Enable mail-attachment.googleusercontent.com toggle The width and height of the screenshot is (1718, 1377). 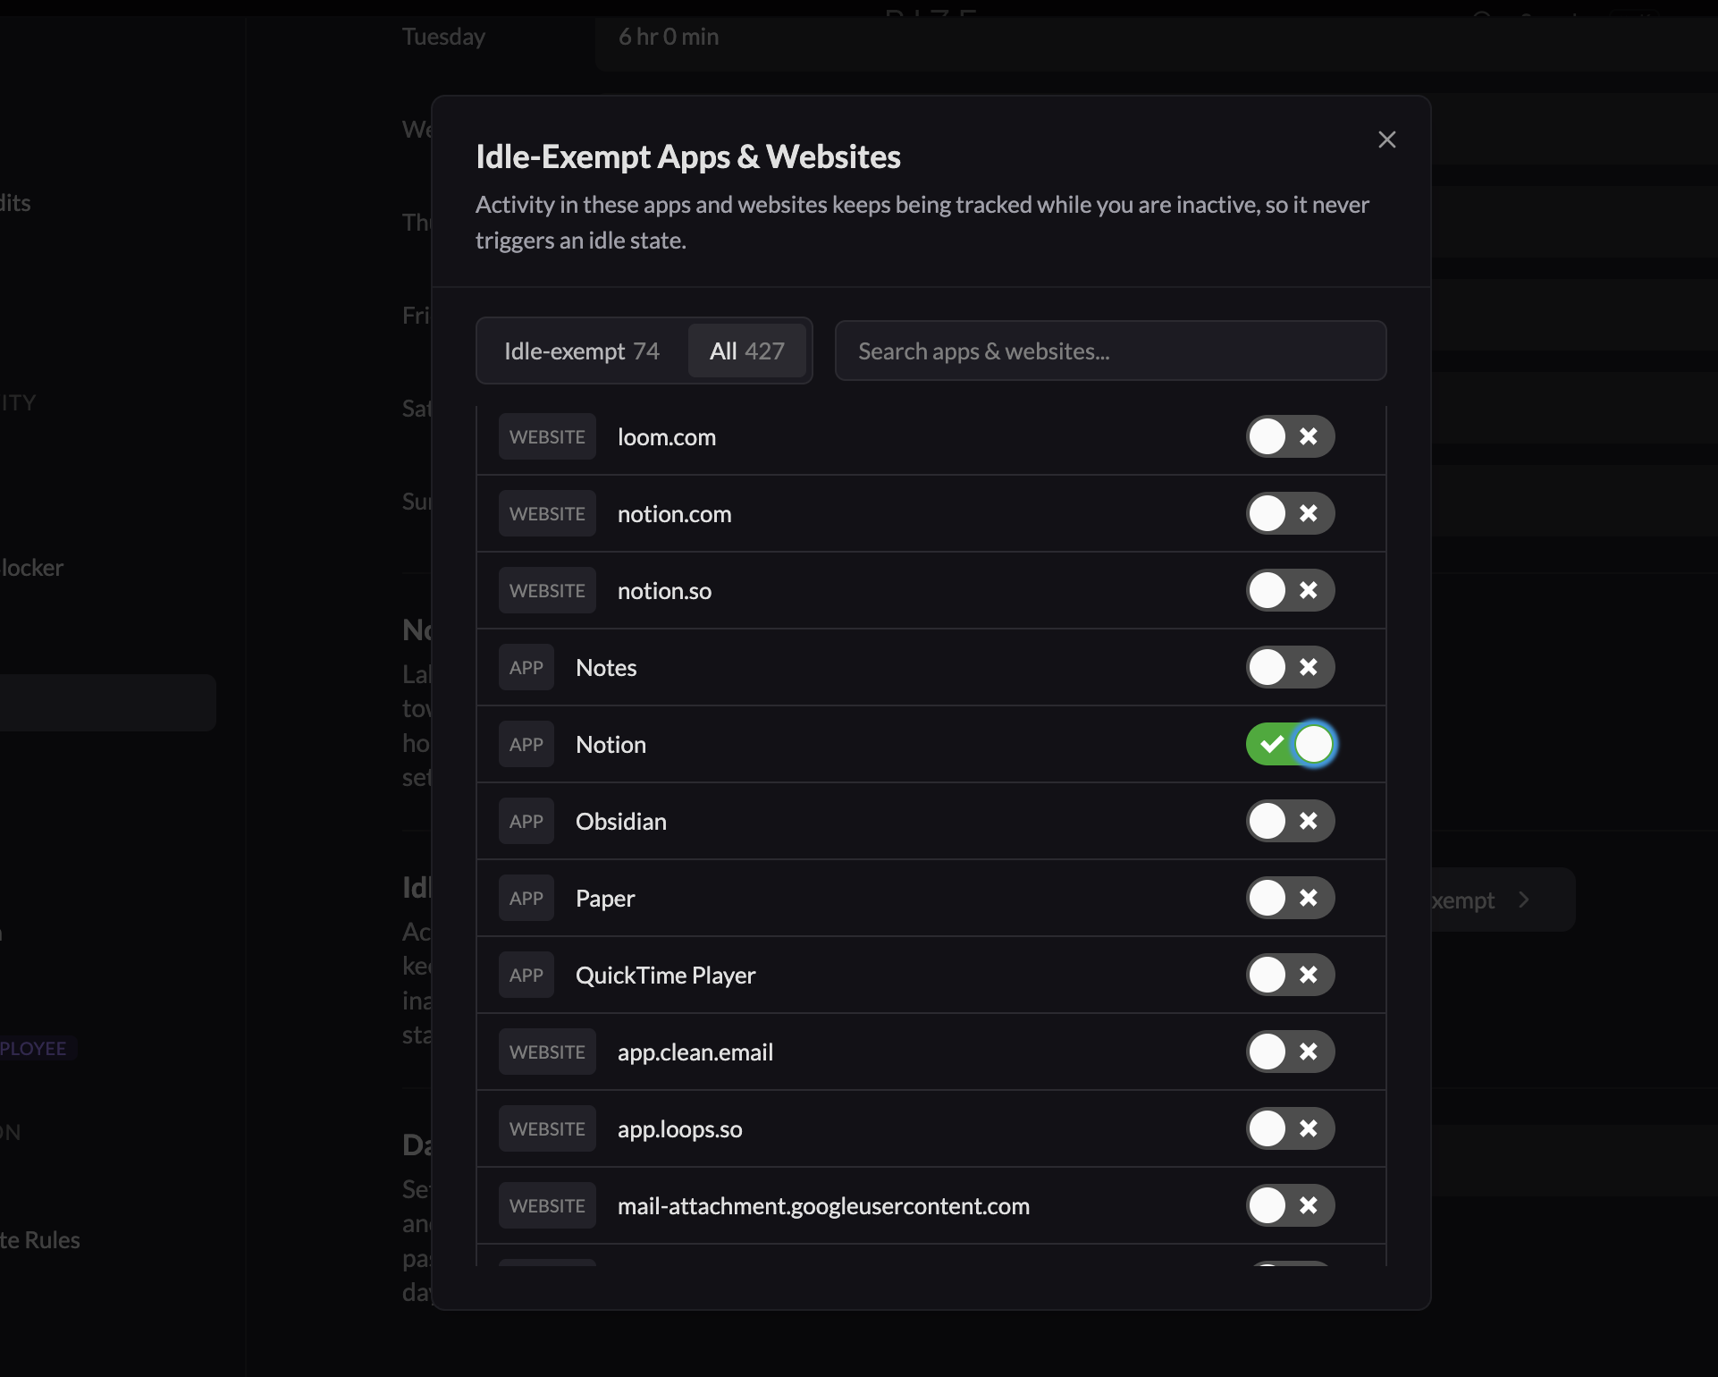pos(1290,1205)
